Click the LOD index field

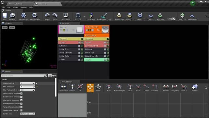173,19
